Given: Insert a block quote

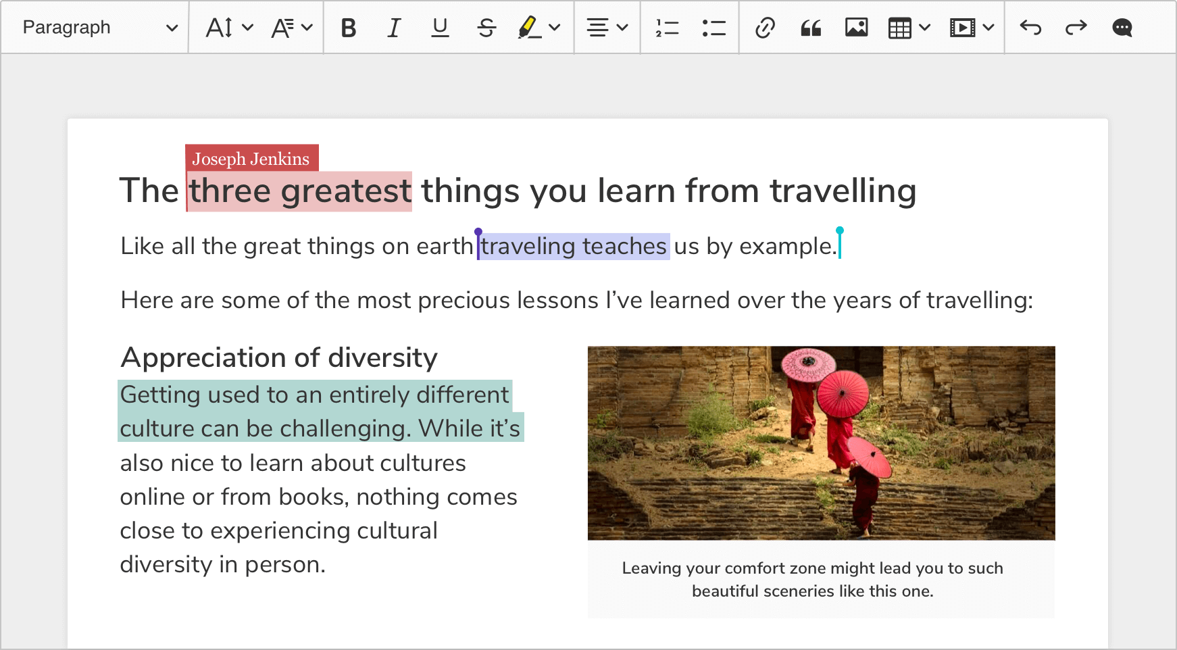Looking at the screenshot, I should pos(810,27).
